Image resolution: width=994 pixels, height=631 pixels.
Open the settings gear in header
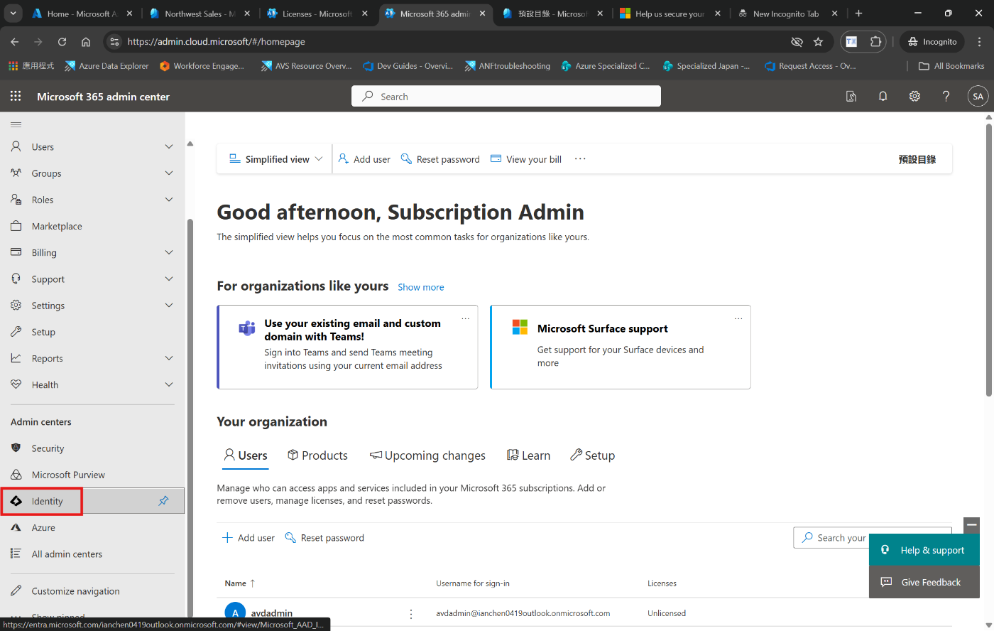tap(914, 96)
